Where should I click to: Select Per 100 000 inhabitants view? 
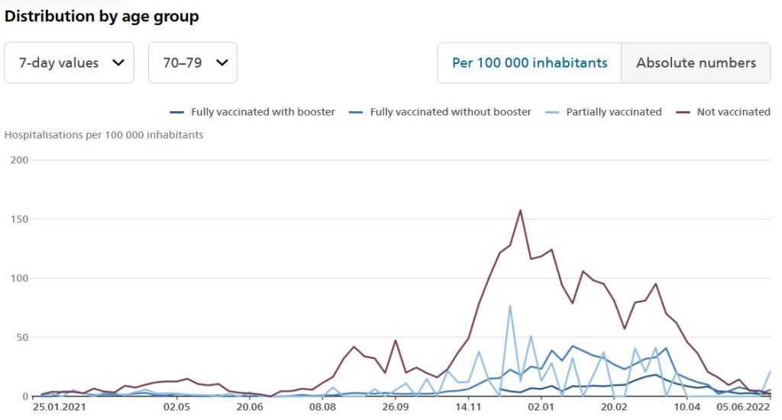click(x=529, y=63)
